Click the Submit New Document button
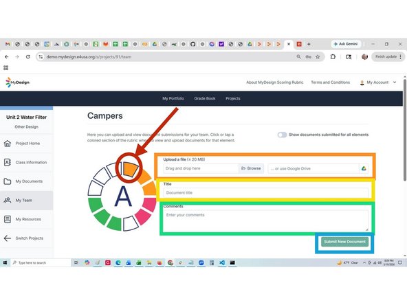407x305 pixels. [x=344, y=242]
